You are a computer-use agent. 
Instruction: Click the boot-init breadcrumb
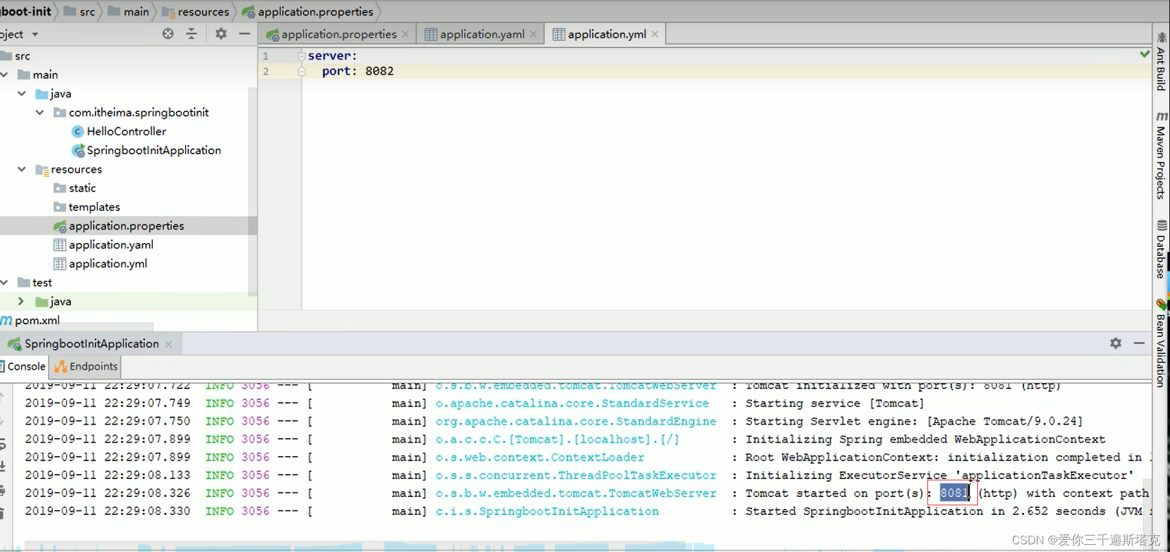coord(26,12)
